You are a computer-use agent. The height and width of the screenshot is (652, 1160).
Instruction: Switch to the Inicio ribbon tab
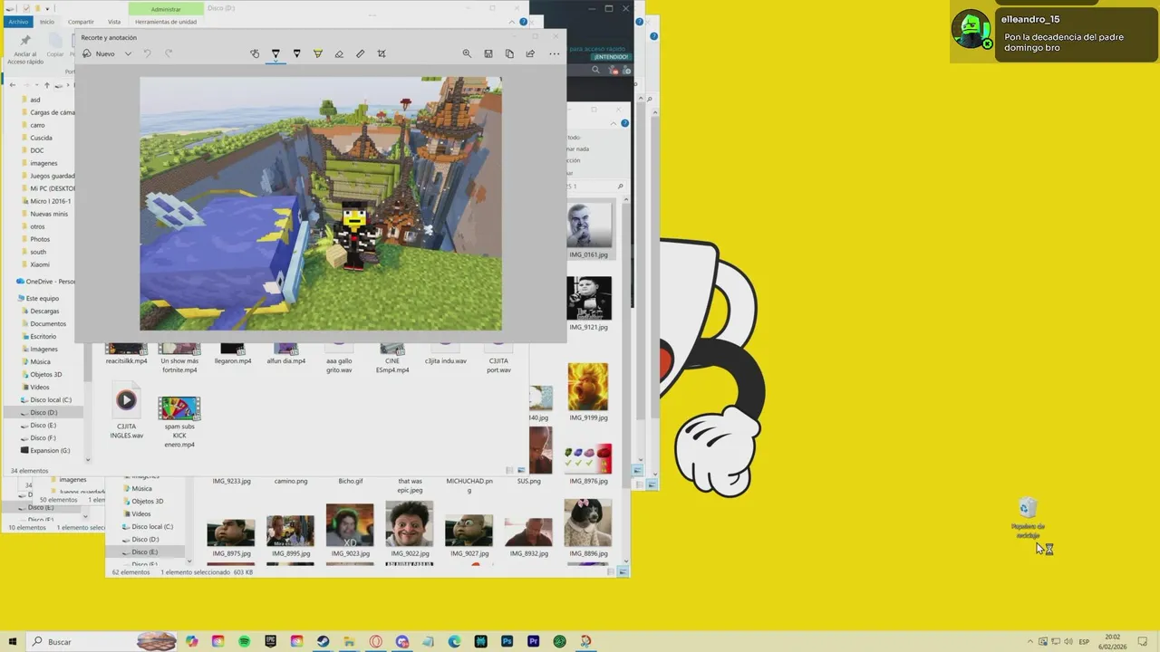pos(46,22)
